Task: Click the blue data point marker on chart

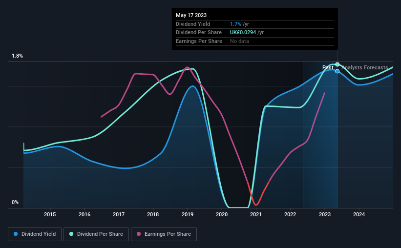Action: pos(338,71)
